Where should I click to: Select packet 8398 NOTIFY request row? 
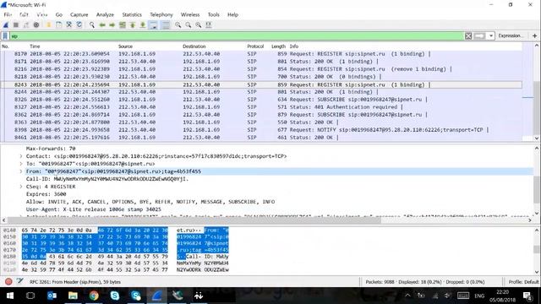(261, 129)
